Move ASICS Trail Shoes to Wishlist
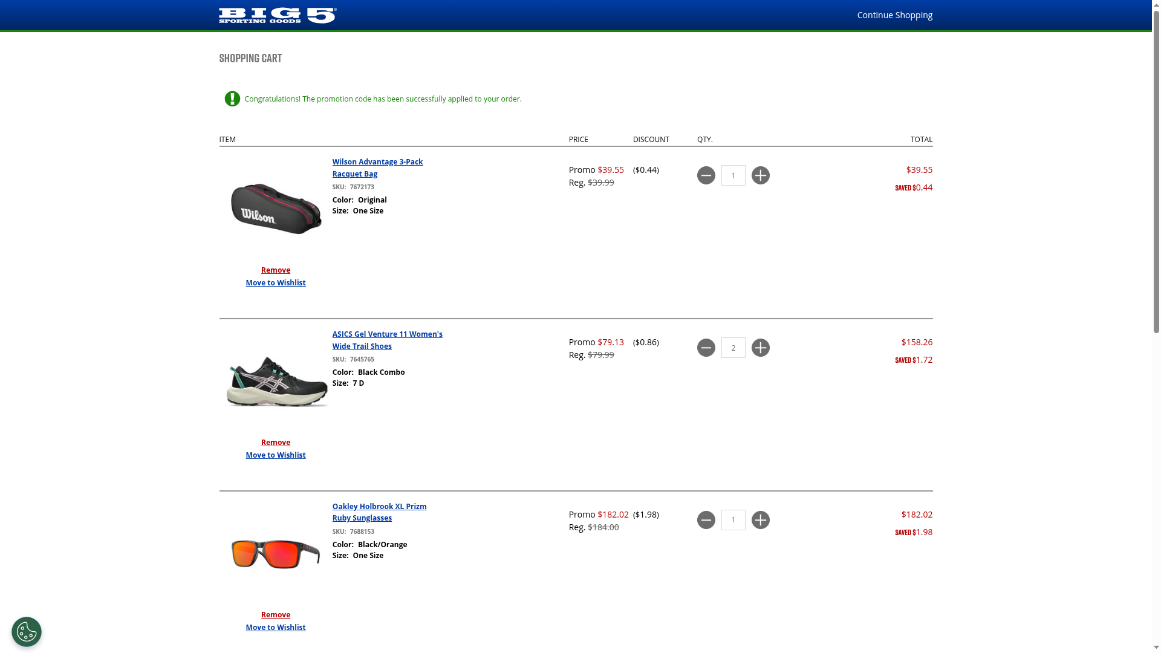 (275, 455)
